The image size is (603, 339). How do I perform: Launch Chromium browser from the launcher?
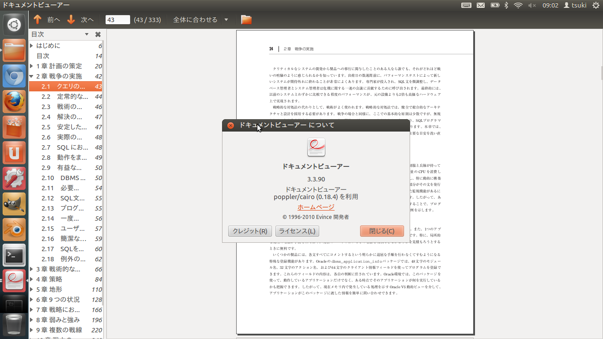[x=14, y=76]
